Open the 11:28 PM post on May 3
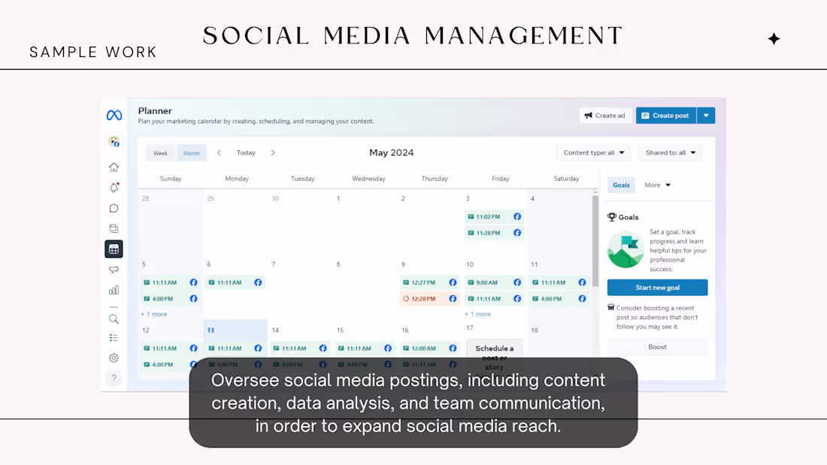This screenshot has height=465, width=827. (494, 233)
